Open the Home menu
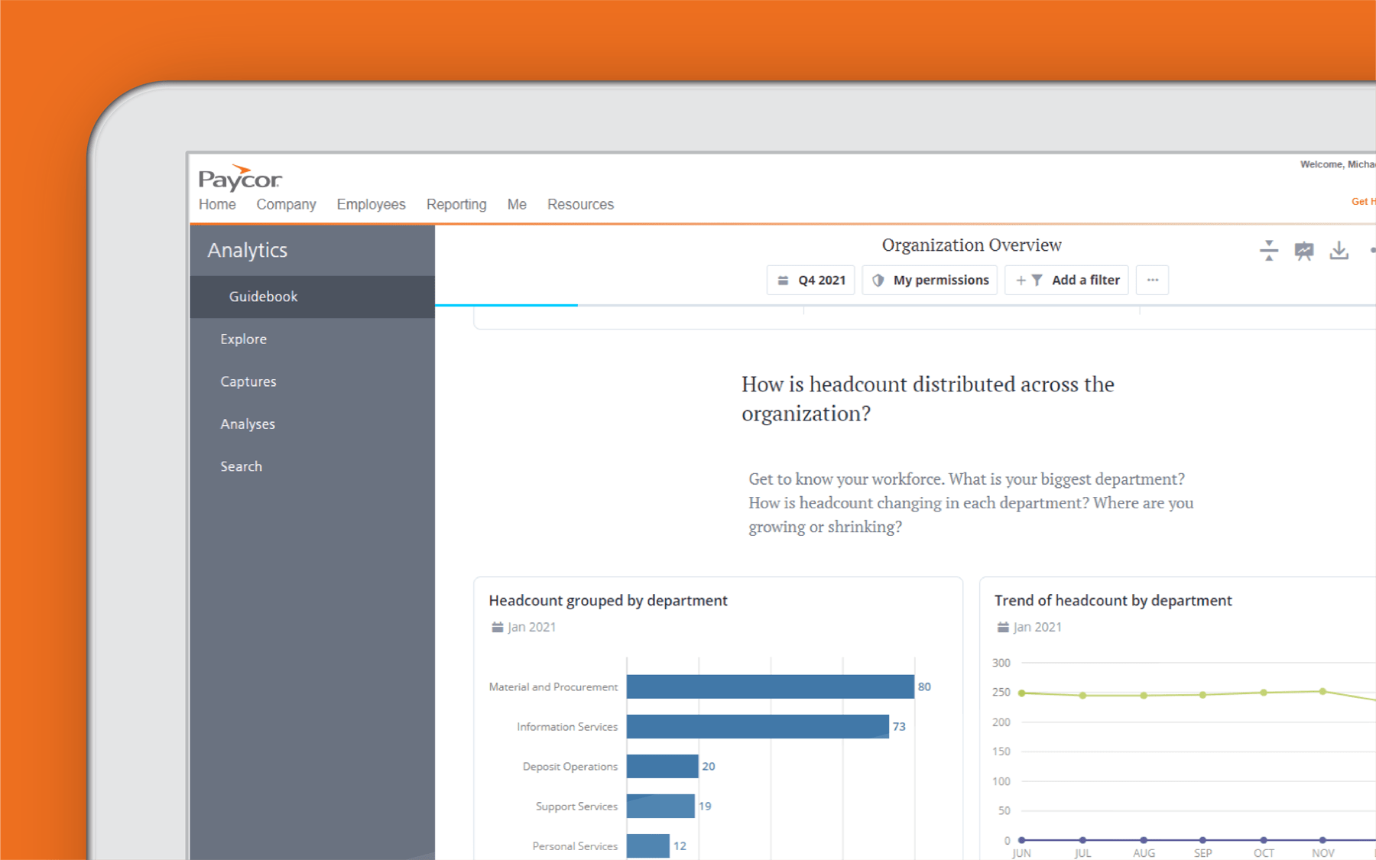Image resolution: width=1376 pixels, height=860 pixels. (x=217, y=204)
